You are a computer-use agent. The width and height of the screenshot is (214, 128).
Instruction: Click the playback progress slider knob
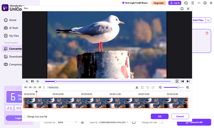pyautogui.click(x=56, y=81)
